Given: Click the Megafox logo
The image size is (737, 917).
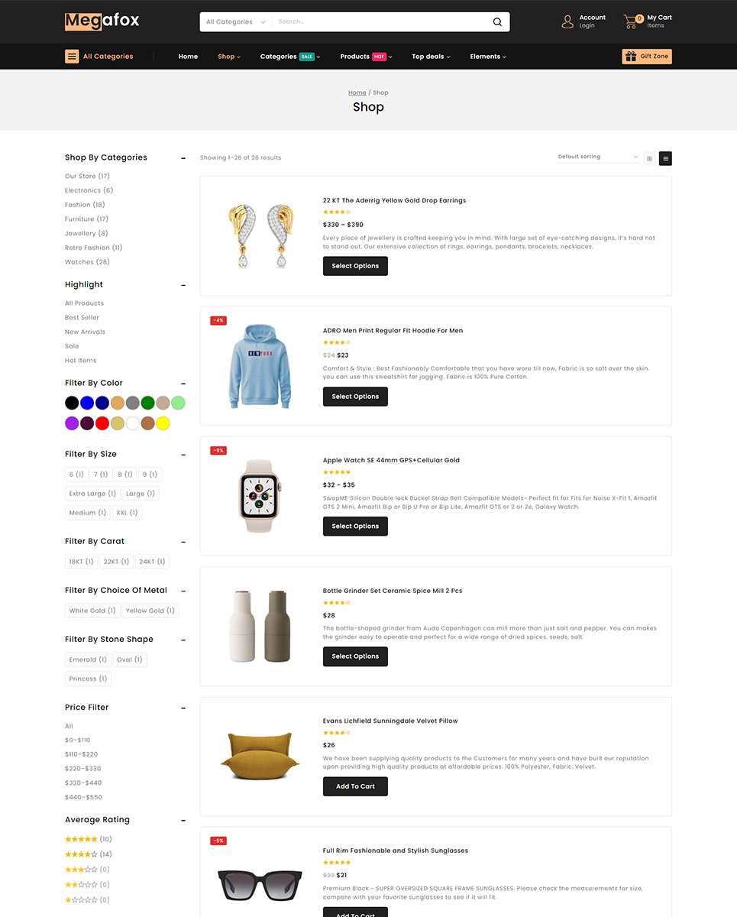Looking at the screenshot, I should pos(102,21).
